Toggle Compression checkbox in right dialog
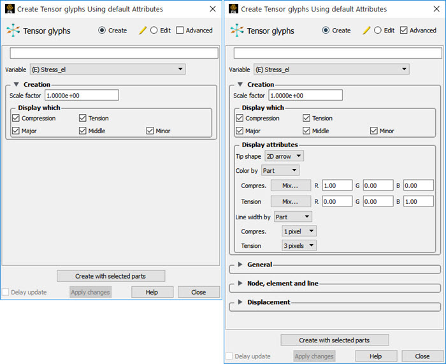The width and height of the screenshot is (446, 364). pyautogui.click(x=240, y=118)
